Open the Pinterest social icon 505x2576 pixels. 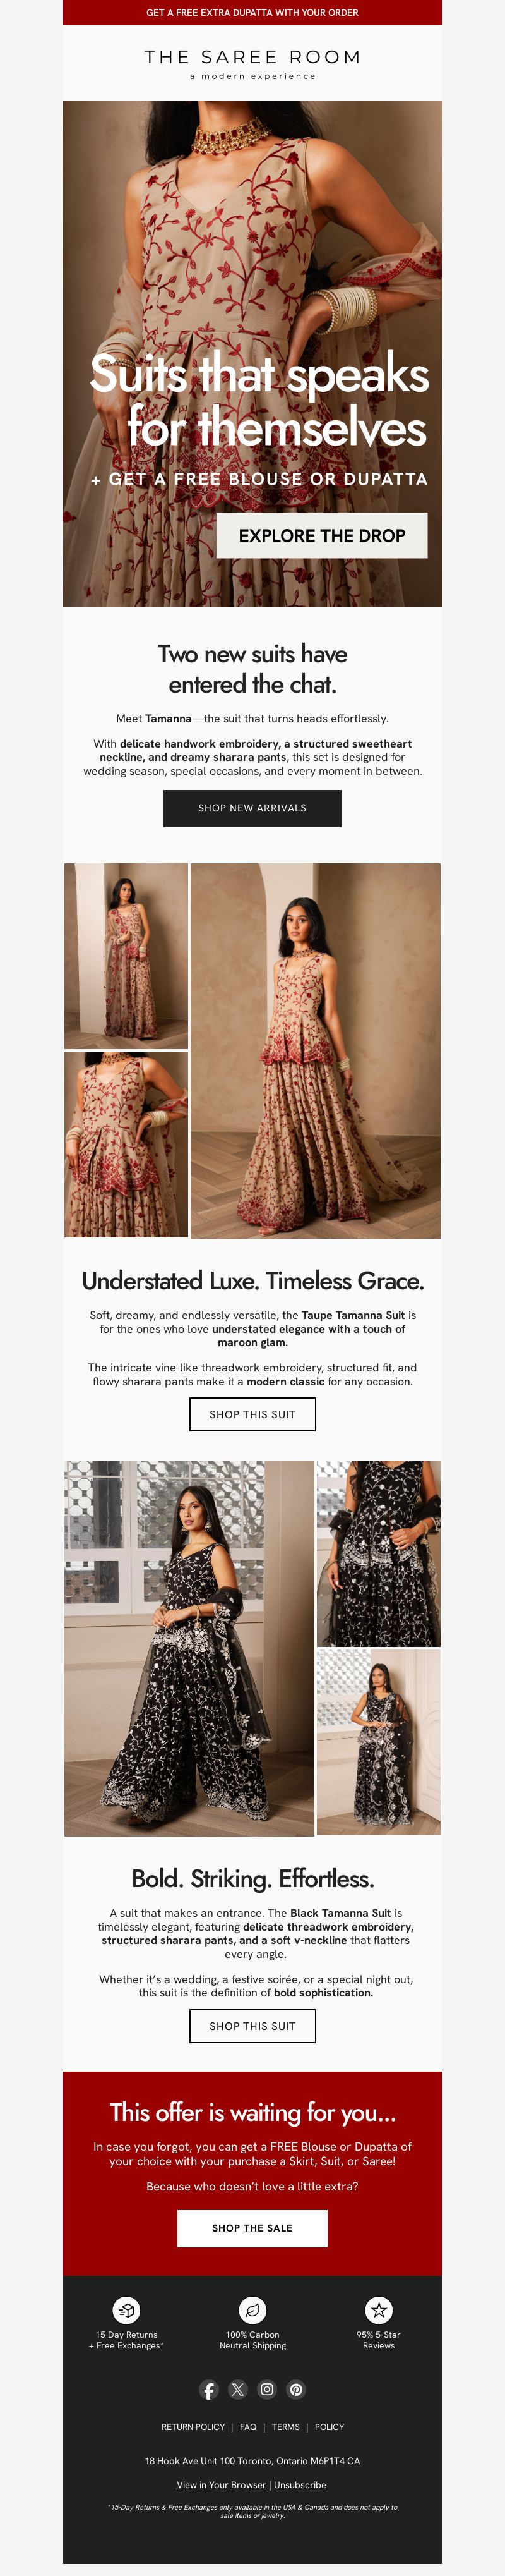(297, 2389)
